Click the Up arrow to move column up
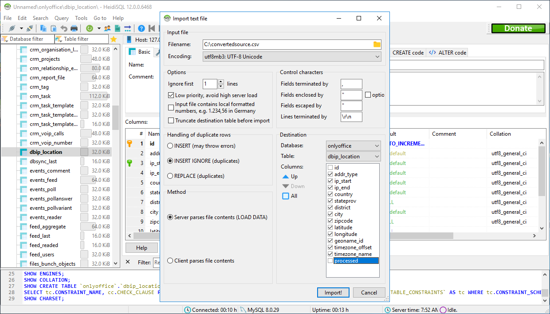This screenshot has height=314, width=550. pyautogui.click(x=290, y=177)
